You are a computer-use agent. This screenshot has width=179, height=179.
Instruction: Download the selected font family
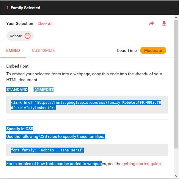pyautogui.click(x=164, y=23)
